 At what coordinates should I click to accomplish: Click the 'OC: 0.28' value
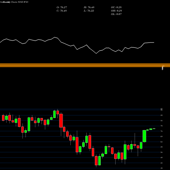[x=116, y=7]
